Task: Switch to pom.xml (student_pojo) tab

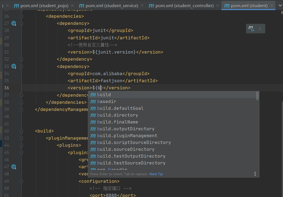Action: coord(41,5)
